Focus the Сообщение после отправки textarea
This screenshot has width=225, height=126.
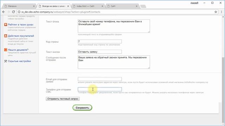pyautogui.click(x=114, y=62)
